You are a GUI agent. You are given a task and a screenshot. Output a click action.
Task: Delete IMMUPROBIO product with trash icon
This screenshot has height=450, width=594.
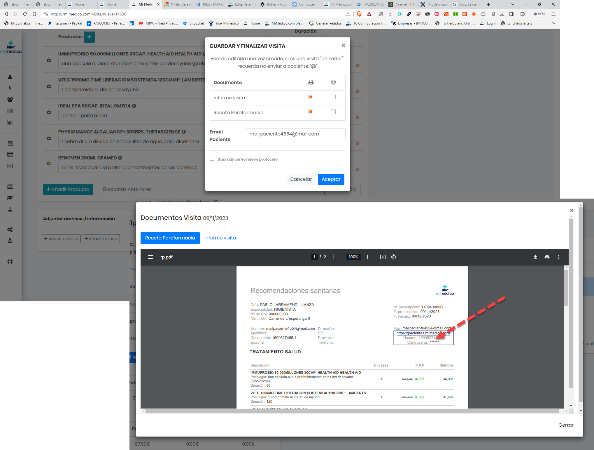(357, 65)
